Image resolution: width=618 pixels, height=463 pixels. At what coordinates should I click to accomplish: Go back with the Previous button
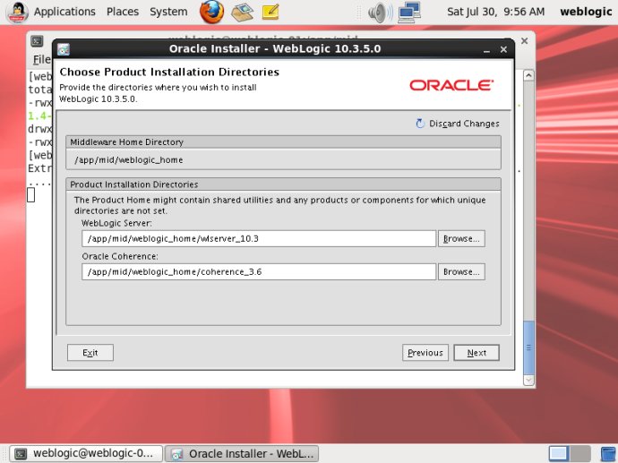(425, 353)
